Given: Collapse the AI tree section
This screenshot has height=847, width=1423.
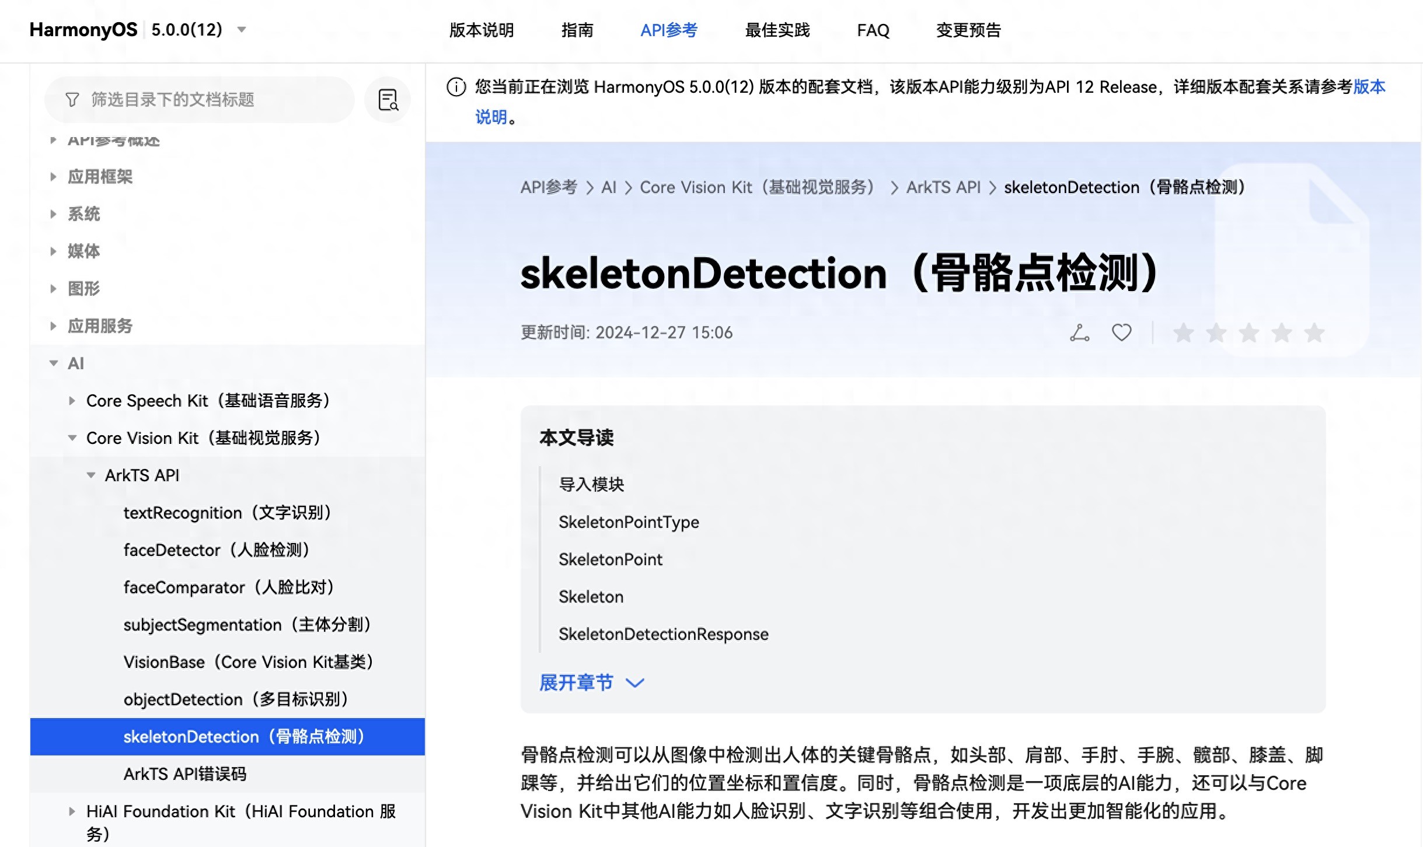Looking at the screenshot, I should coord(54,363).
